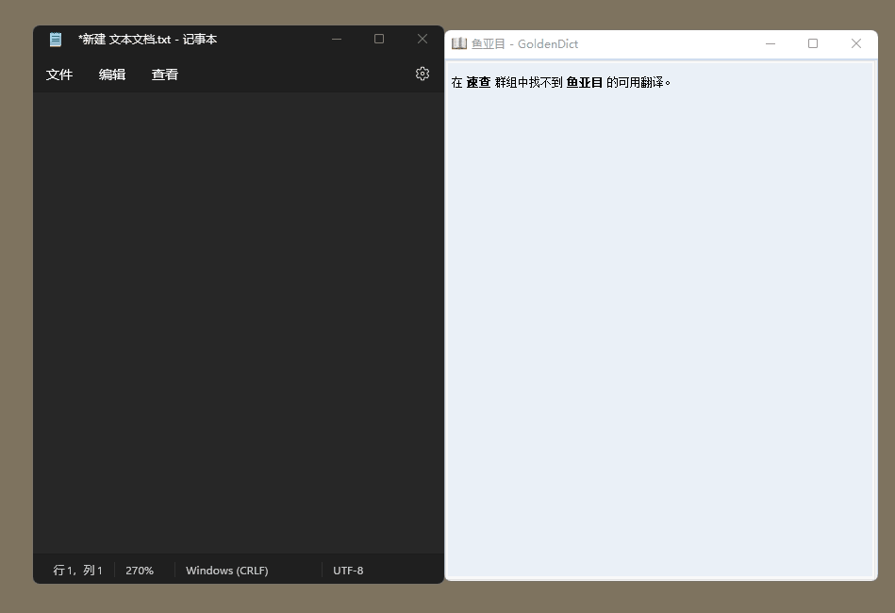Open the 编辑 menu in Notepad
Viewport: 895px width, 613px height.
click(x=112, y=75)
